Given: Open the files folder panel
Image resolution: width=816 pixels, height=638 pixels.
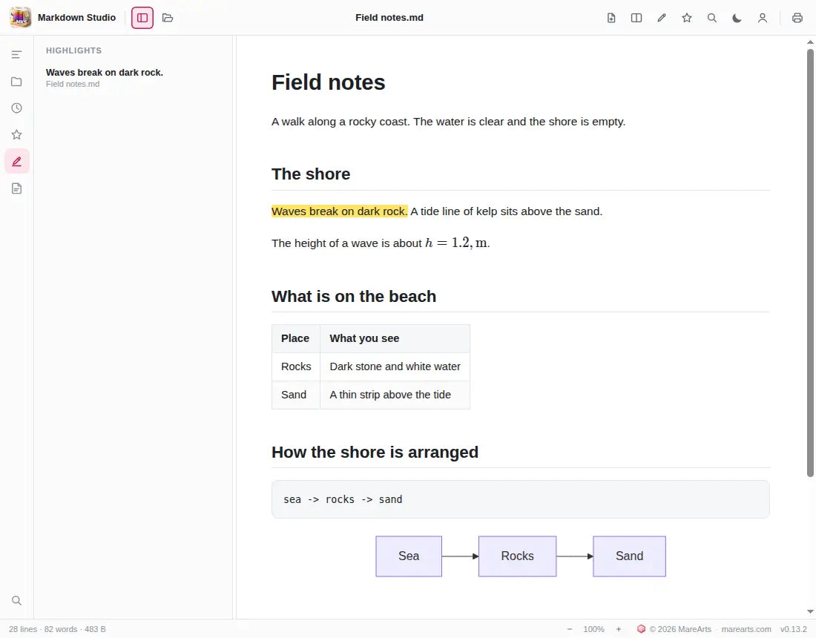Looking at the screenshot, I should [16, 81].
